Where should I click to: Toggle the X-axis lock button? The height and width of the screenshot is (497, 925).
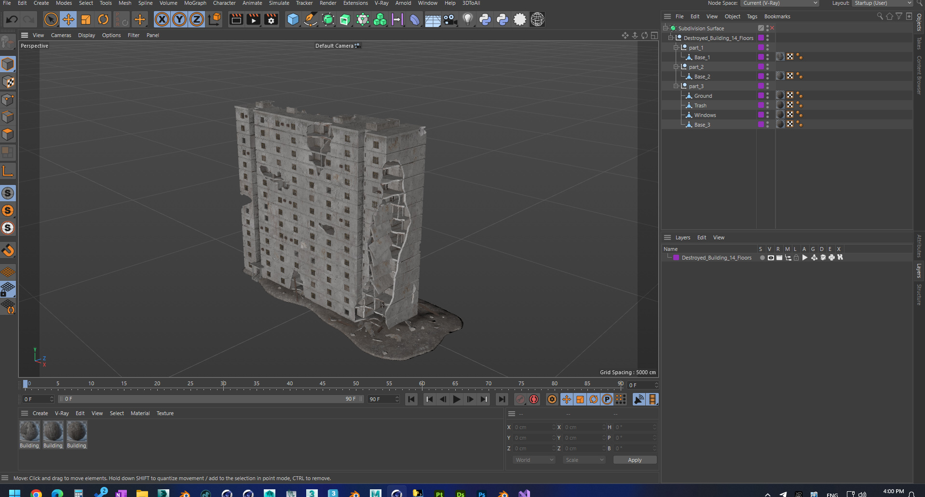162,20
